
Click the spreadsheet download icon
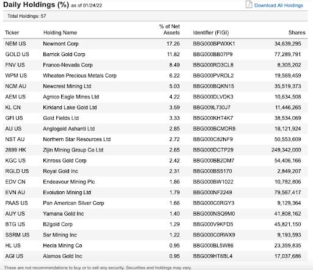(x=249, y=4)
